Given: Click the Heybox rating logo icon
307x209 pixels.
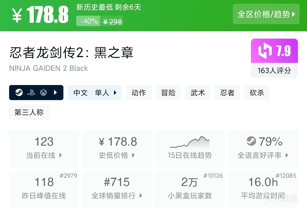Looking at the screenshot, I should point(265,51).
